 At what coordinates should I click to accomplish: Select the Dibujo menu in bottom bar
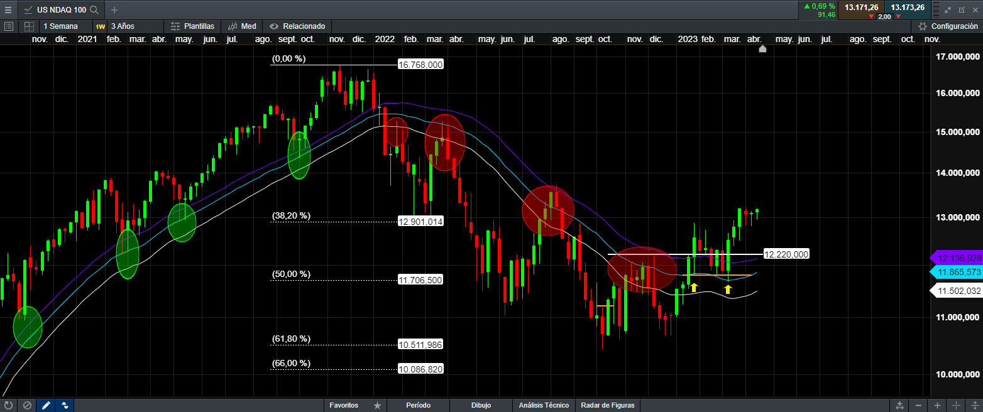coord(481,405)
